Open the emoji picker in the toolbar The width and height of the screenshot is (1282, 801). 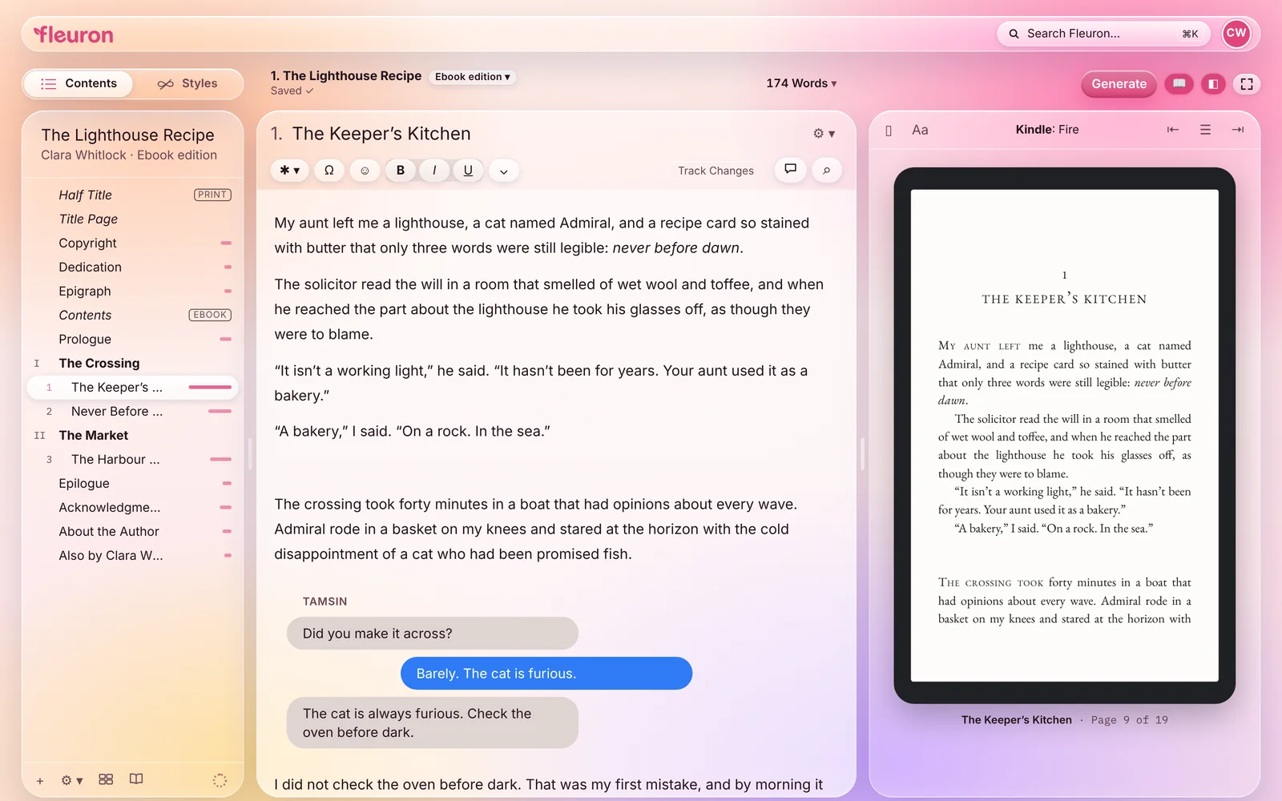(365, 171)
